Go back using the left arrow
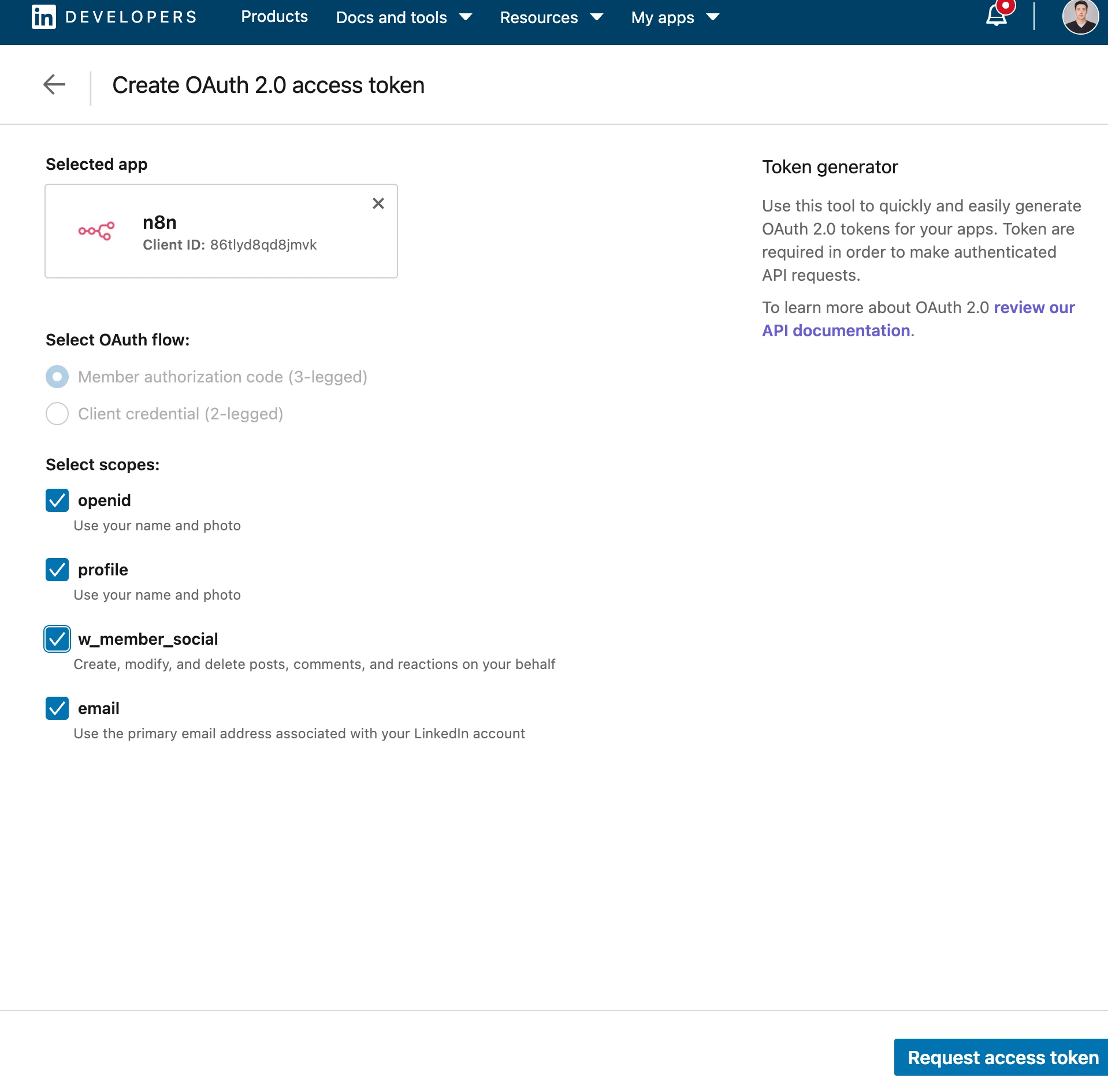Image resolution: width=1108 pixels, height=1078 pixels. 54,84
